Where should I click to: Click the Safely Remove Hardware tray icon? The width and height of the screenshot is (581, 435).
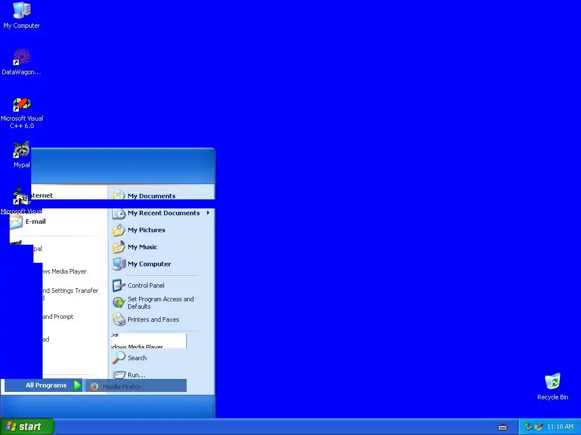528,427
